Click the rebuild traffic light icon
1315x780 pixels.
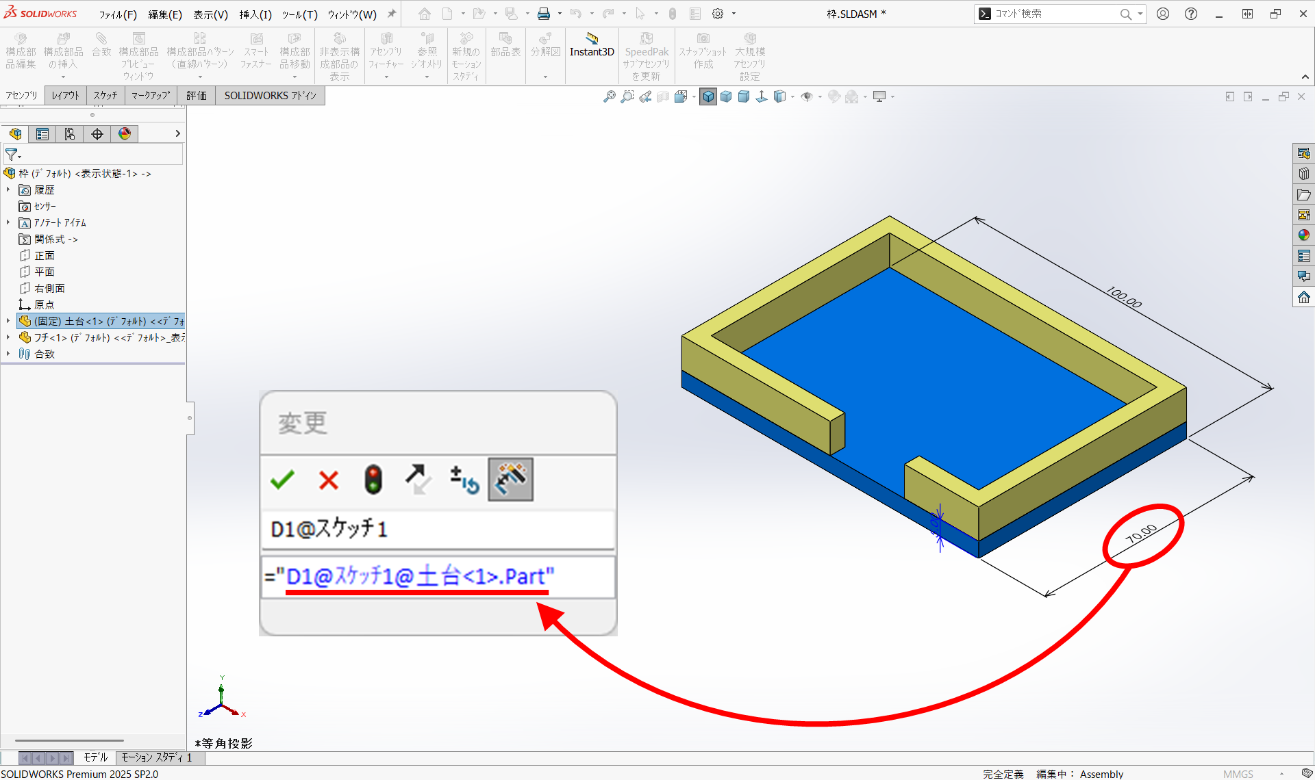tap(373, 480)
